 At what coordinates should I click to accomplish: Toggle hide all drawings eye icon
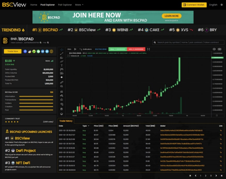pos(62,104)
